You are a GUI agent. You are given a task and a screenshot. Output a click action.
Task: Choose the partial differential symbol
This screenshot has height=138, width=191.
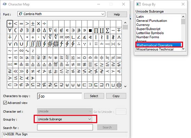tap(21, 31)
